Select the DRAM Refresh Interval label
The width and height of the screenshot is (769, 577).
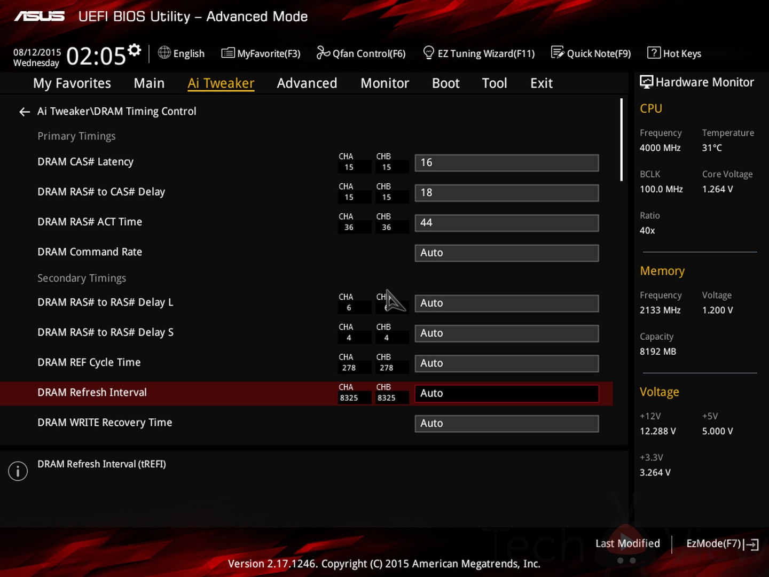click(92, 392)
